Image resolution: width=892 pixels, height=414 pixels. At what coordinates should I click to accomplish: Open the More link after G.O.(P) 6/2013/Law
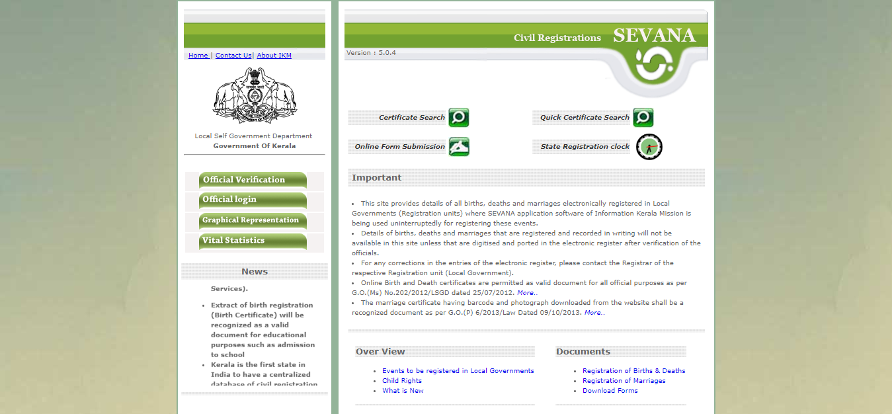pos(593,313)
